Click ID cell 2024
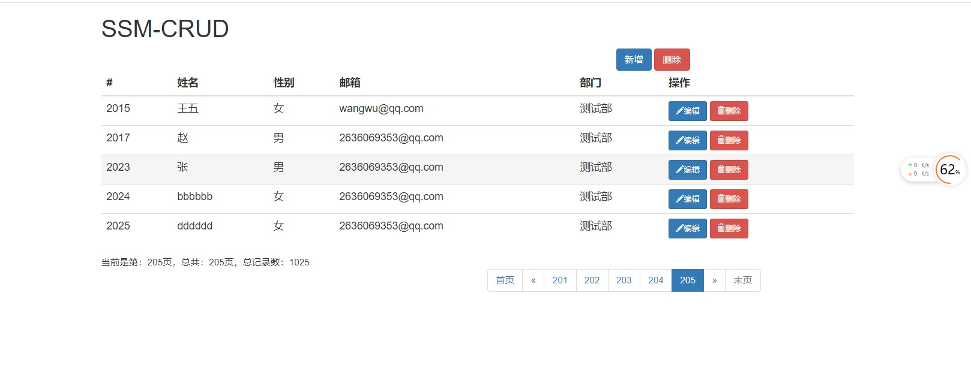This screenshot has width=971, height=384. 118,196
